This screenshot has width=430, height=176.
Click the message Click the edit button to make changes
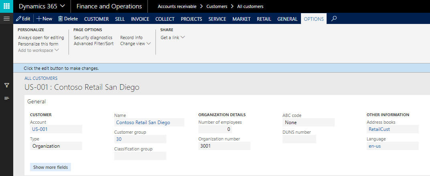(x=61, y=68)
